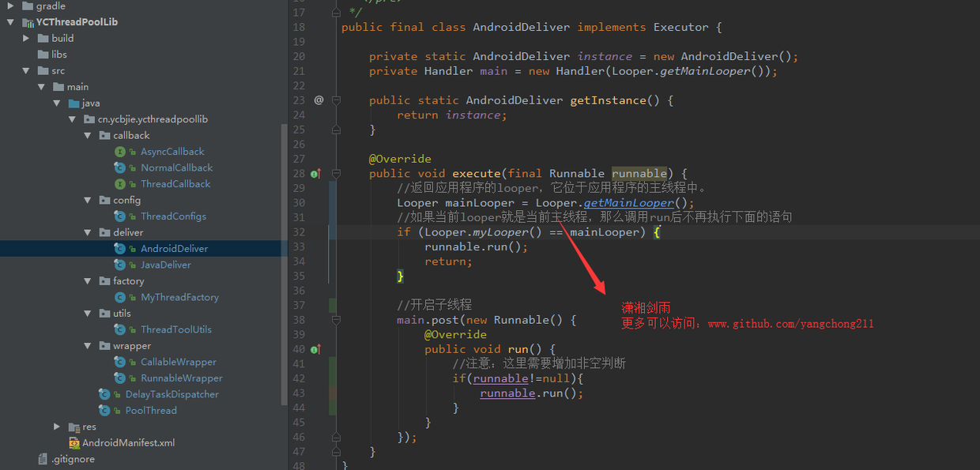Collapse the YCThreadPoolLib module node

(x=10, y=22)
